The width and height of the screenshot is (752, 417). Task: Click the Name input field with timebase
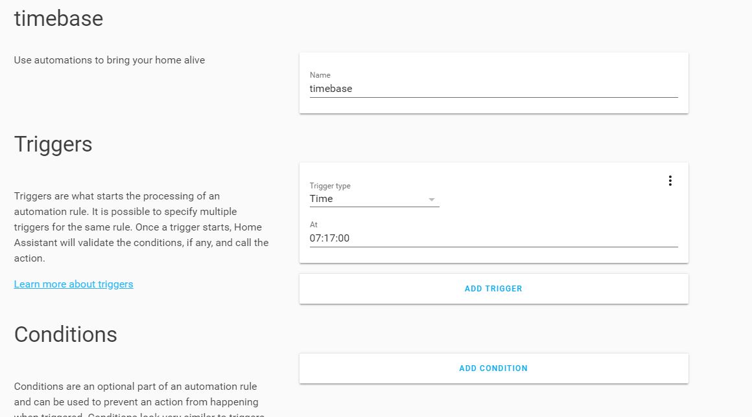tap(493, 89)
